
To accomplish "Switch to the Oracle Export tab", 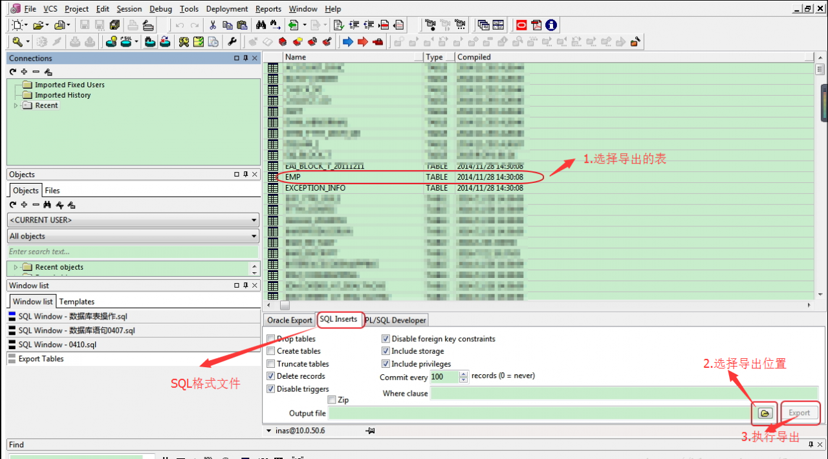I will pyautogui.click(x=290, y=320).
